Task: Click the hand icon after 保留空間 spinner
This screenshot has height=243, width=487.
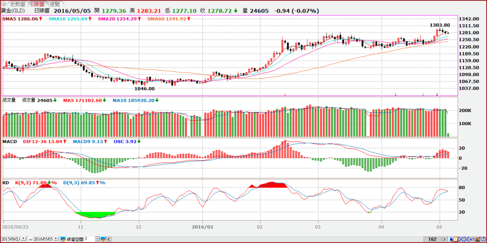Action: pyautogui.click(x=103, y=239)
